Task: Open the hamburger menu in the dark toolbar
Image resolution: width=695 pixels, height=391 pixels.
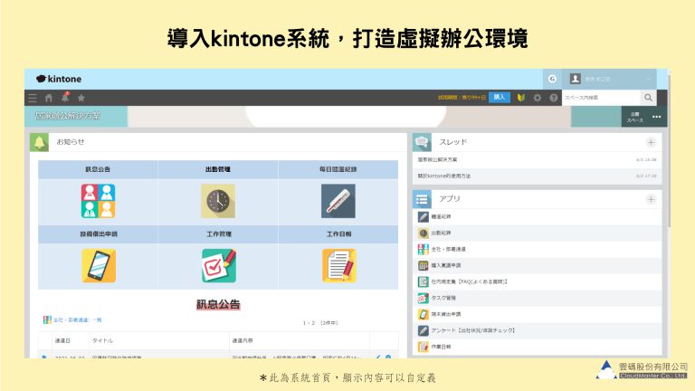Action: (33, 98)
